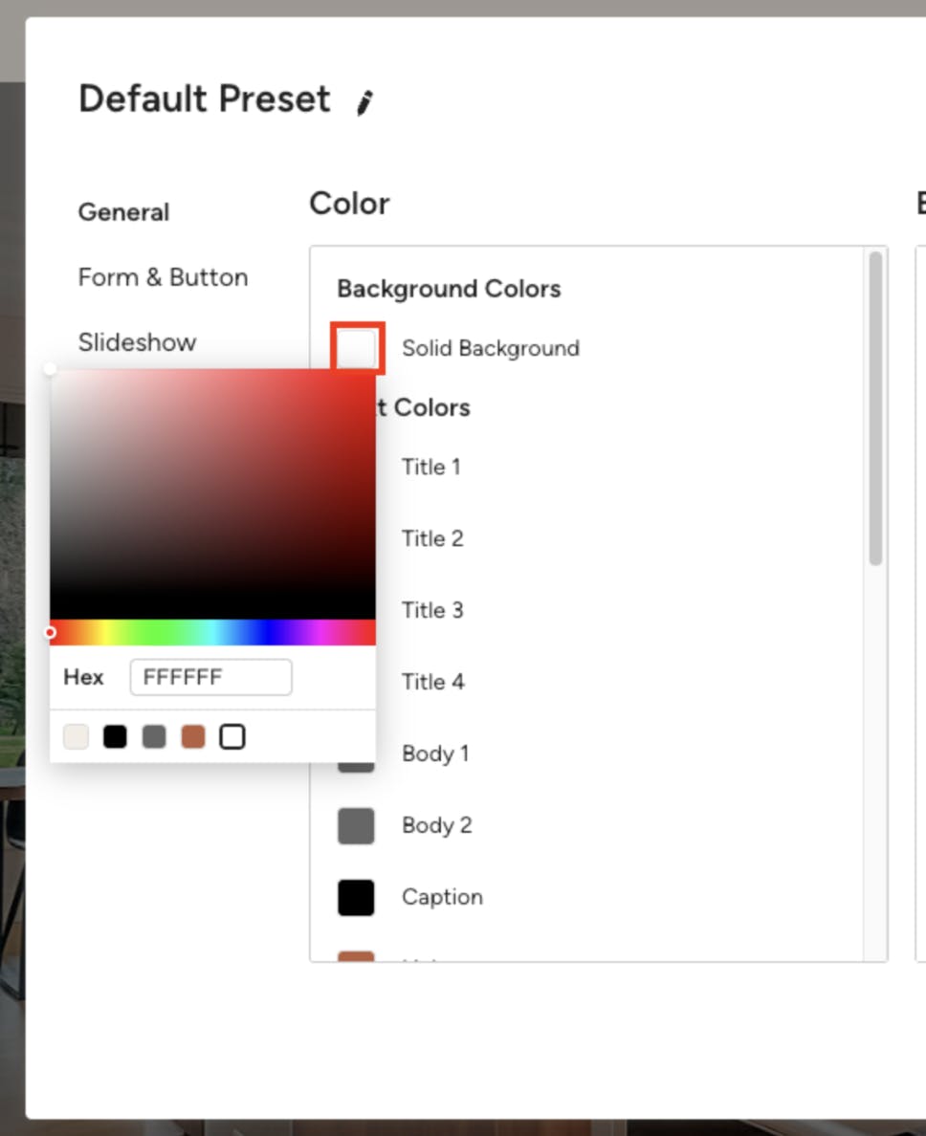This screenshot has width=926, height=1136.
Task: Open the Caption color swatch
Action: click(x=356, y=897)
